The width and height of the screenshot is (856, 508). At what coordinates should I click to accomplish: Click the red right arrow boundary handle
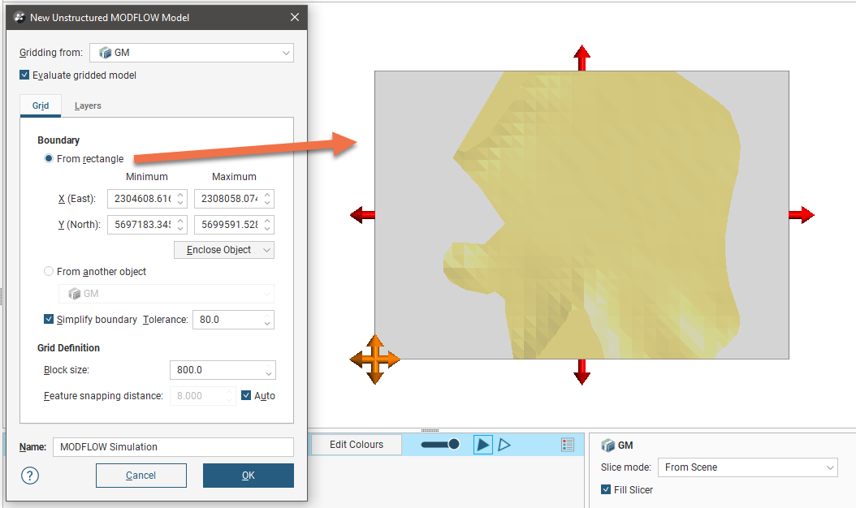[x=802, y=215]
